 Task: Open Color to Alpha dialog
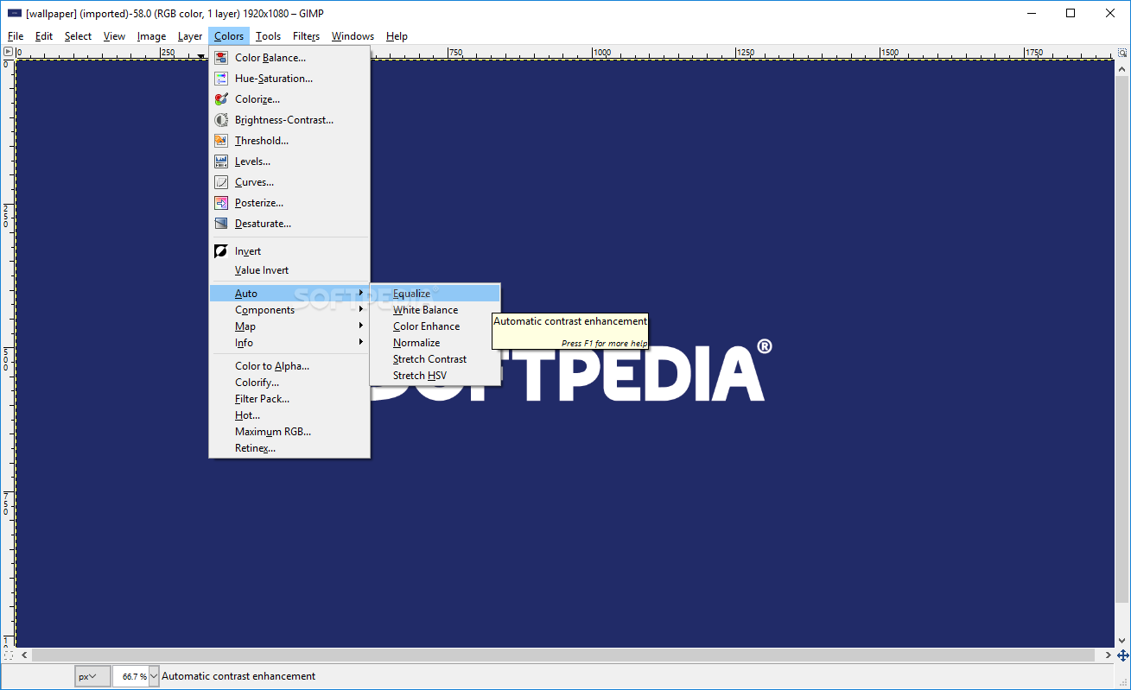(289, 366)
